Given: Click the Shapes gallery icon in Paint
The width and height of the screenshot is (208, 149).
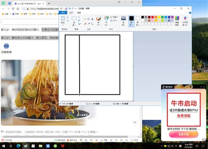Looking at the screenshot, I should (106, 18).
